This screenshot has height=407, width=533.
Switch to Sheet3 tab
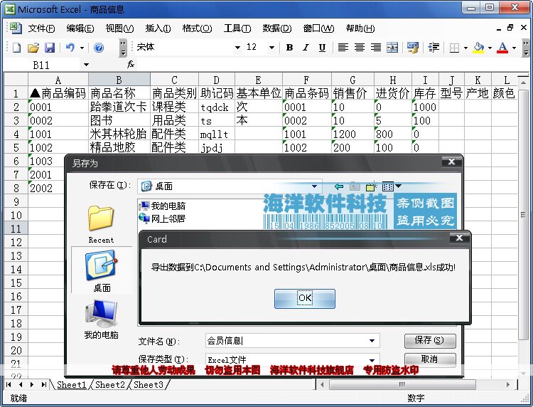[149, 384]
